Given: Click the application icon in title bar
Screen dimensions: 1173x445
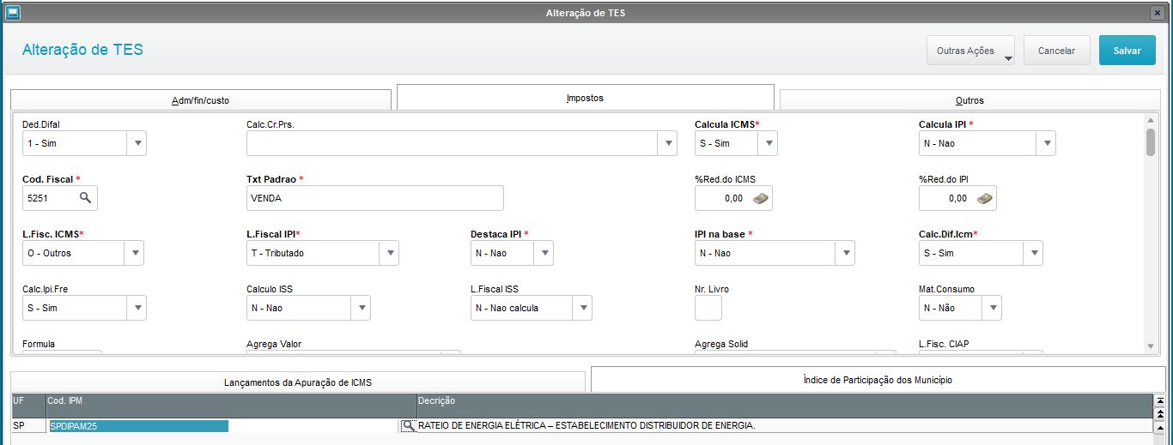Looking at the screenshot, I should [x=13, y=12].
